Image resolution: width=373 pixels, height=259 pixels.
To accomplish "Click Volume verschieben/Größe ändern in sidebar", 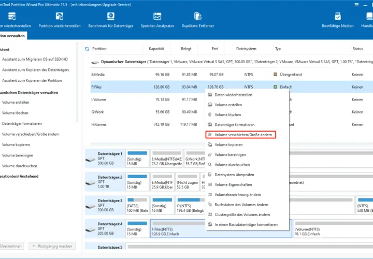I will coord(31,134).
